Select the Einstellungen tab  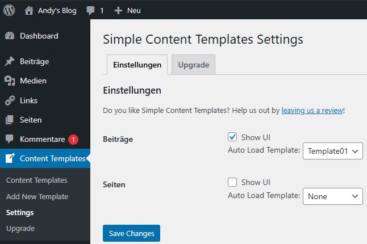(137, 65)
